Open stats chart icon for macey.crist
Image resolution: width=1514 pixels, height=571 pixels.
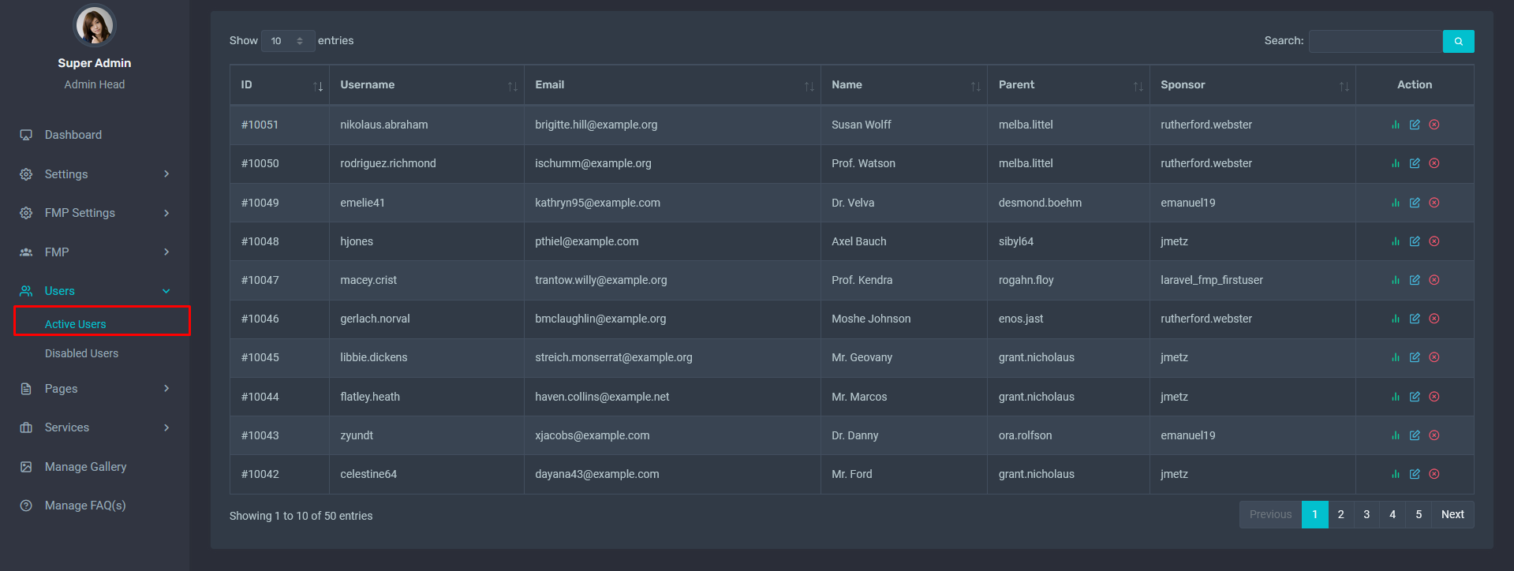click(1395, 280)
